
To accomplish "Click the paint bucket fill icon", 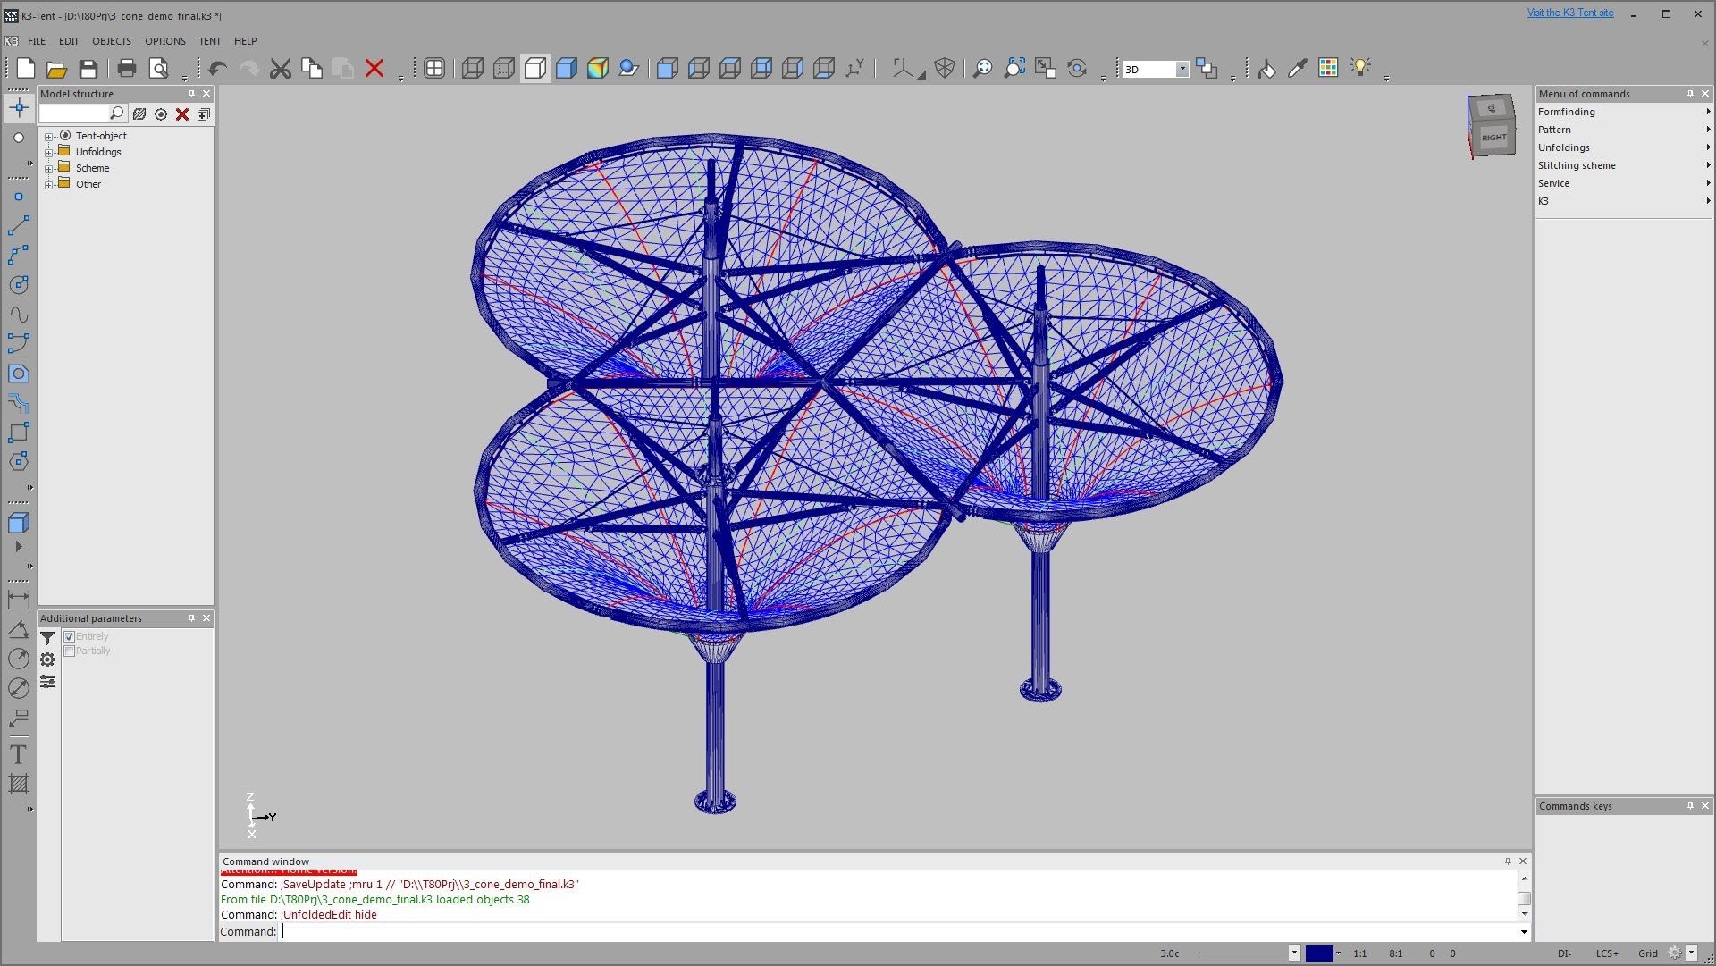I will tap(1266, 69).
